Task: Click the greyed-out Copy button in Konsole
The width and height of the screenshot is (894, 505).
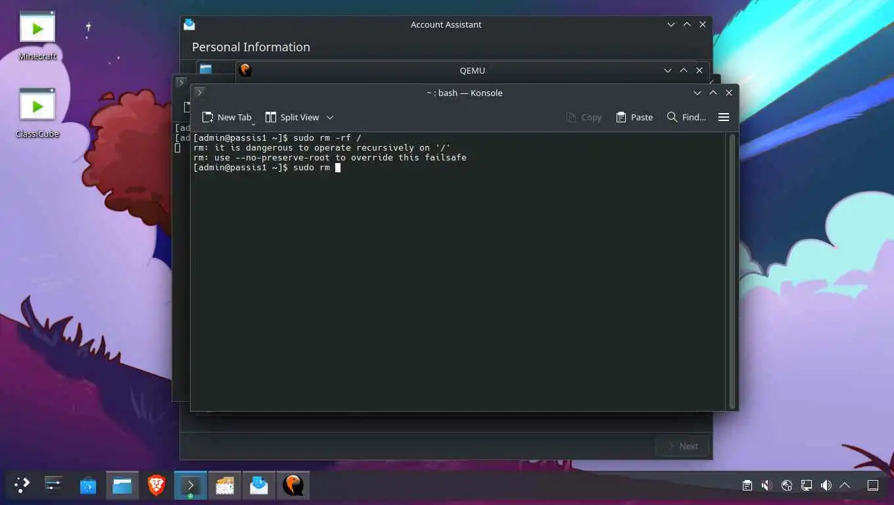Action: [584, 117]
